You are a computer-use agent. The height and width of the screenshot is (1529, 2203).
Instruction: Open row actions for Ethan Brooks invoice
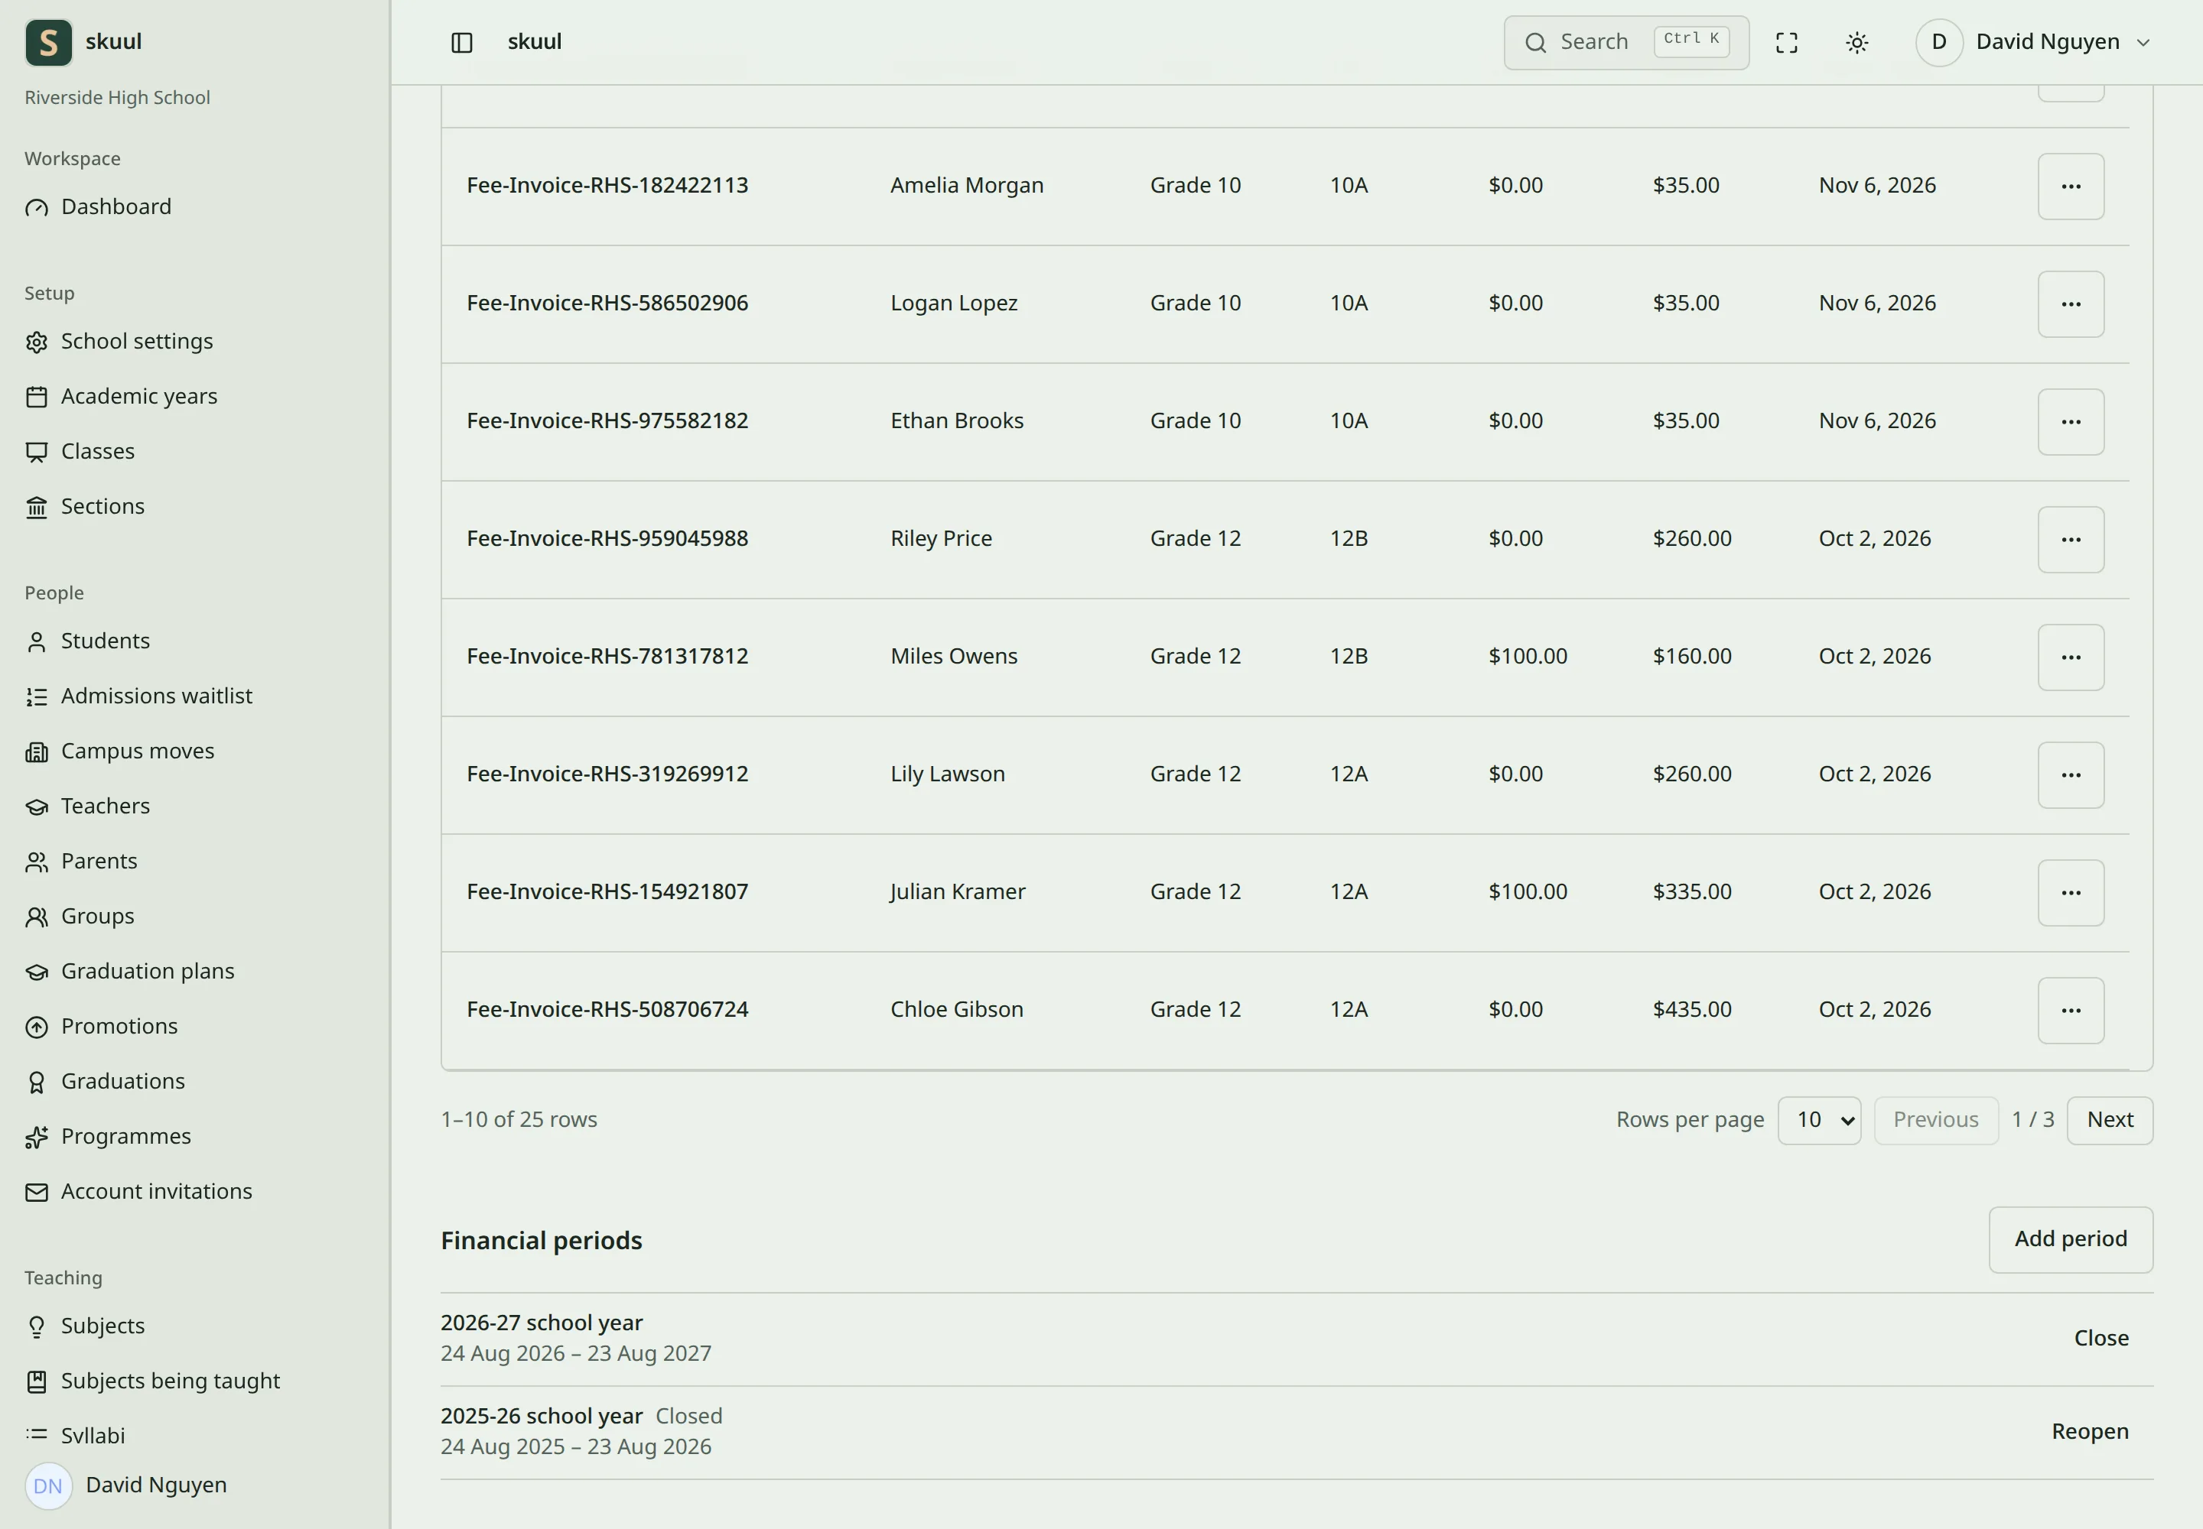[2071, 421]
